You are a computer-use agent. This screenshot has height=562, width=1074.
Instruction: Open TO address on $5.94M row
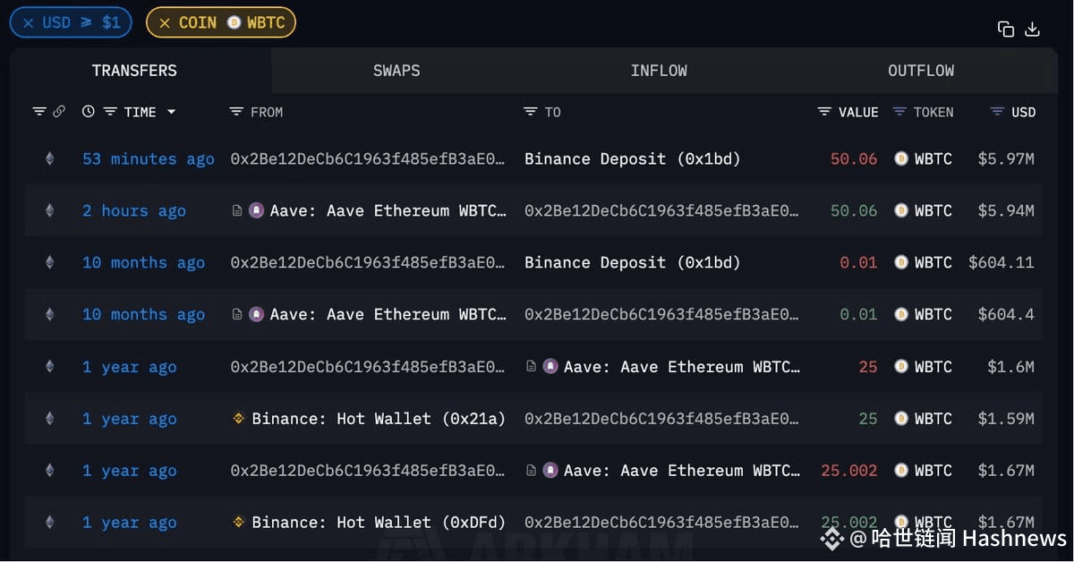pyautogui.click(x=662, y=211)
